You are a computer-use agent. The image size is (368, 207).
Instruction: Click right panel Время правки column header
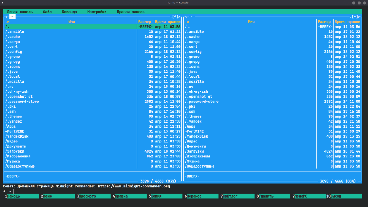347,22
